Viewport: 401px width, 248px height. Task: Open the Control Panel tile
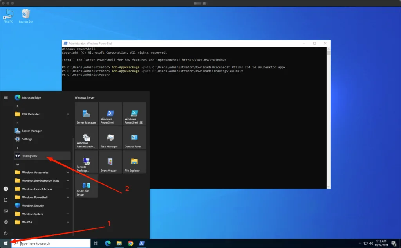(134, 138)
